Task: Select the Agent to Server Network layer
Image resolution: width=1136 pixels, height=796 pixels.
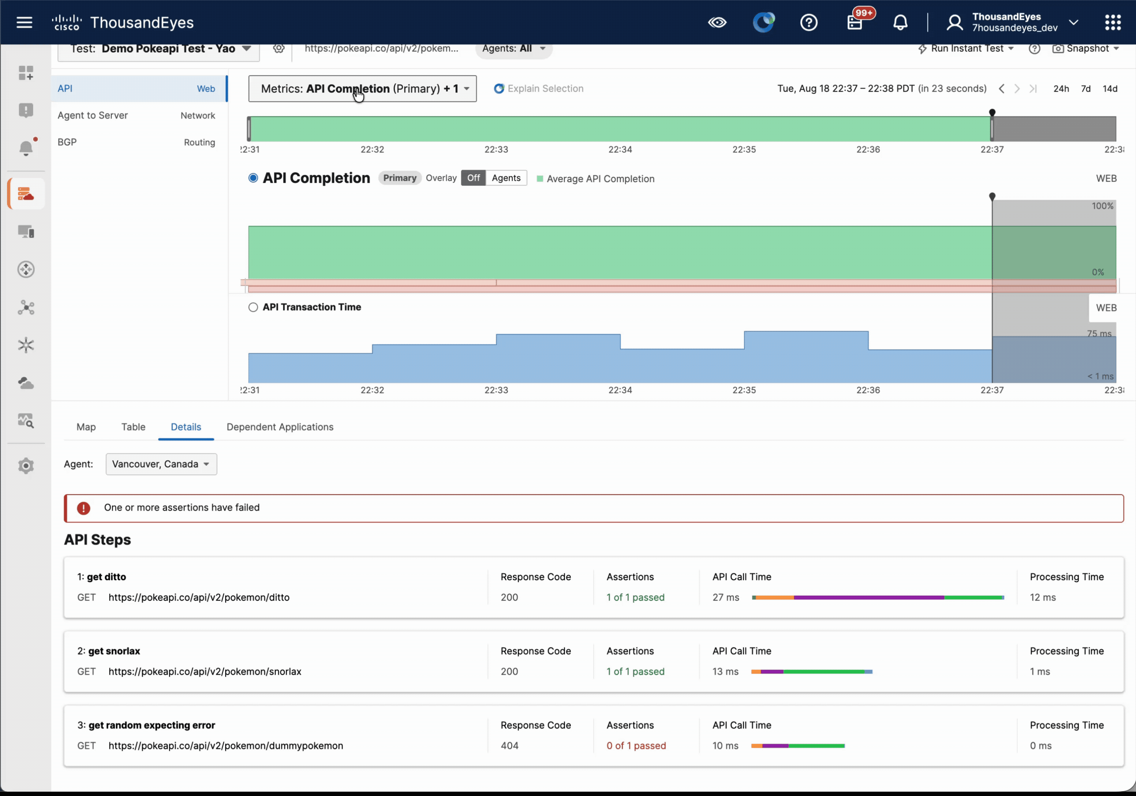Action: coord(139,115)
